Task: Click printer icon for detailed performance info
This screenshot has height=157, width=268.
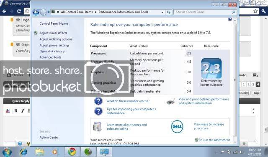Action: tap(170, 101)
